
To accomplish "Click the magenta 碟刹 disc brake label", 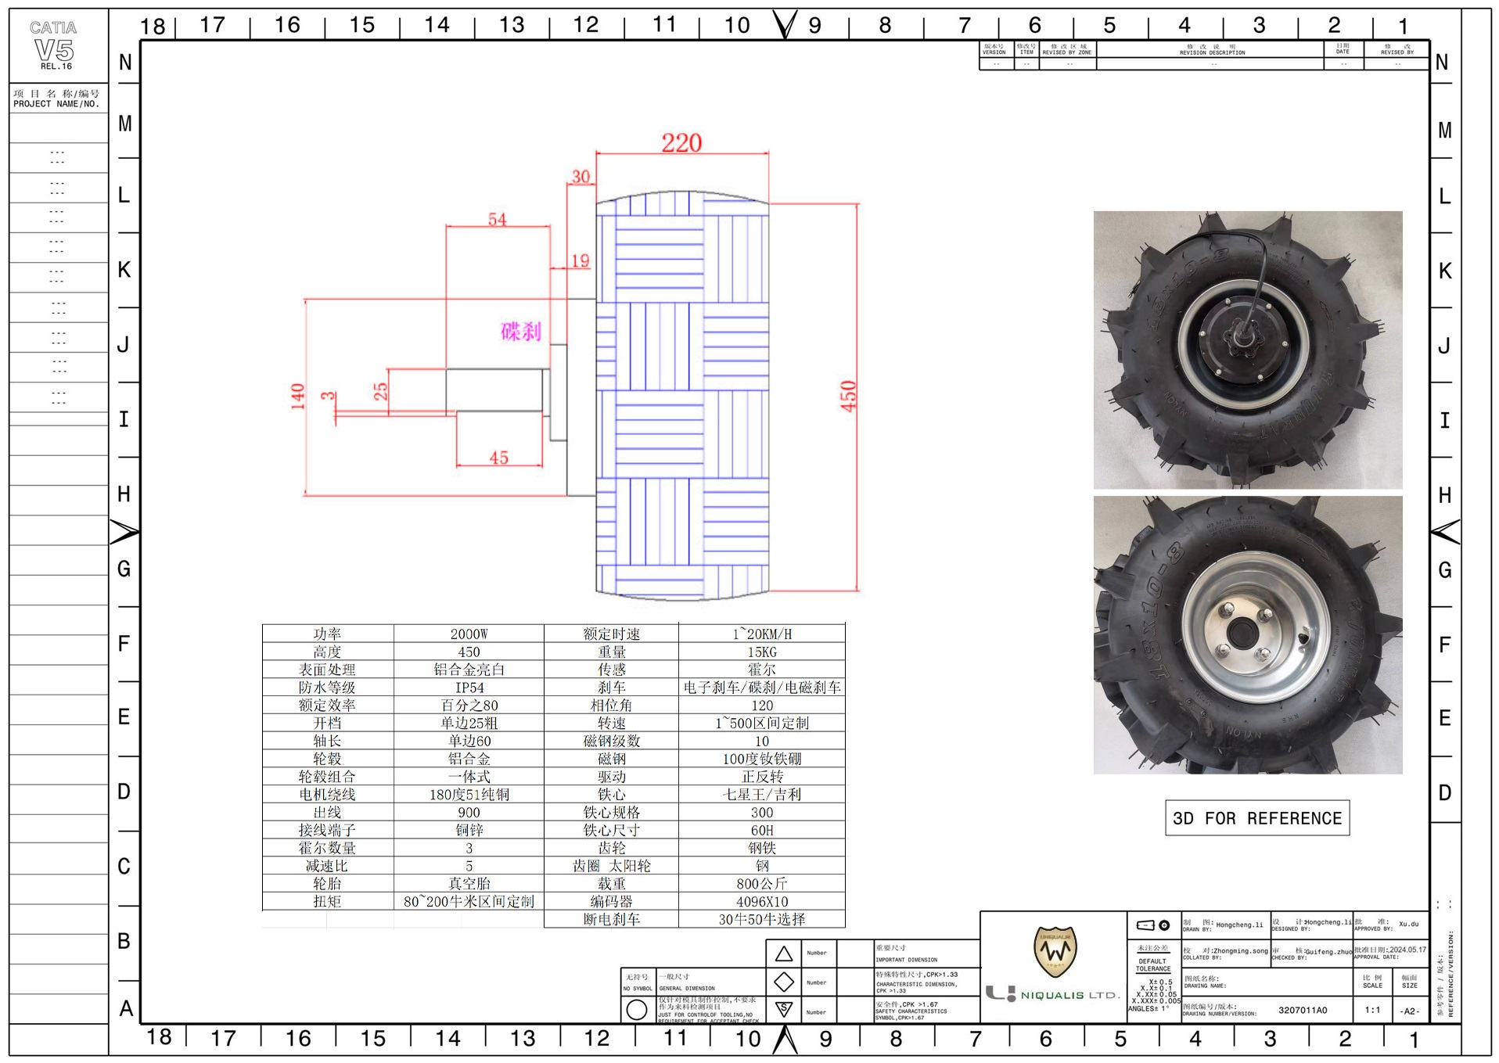I will (521, 331).
